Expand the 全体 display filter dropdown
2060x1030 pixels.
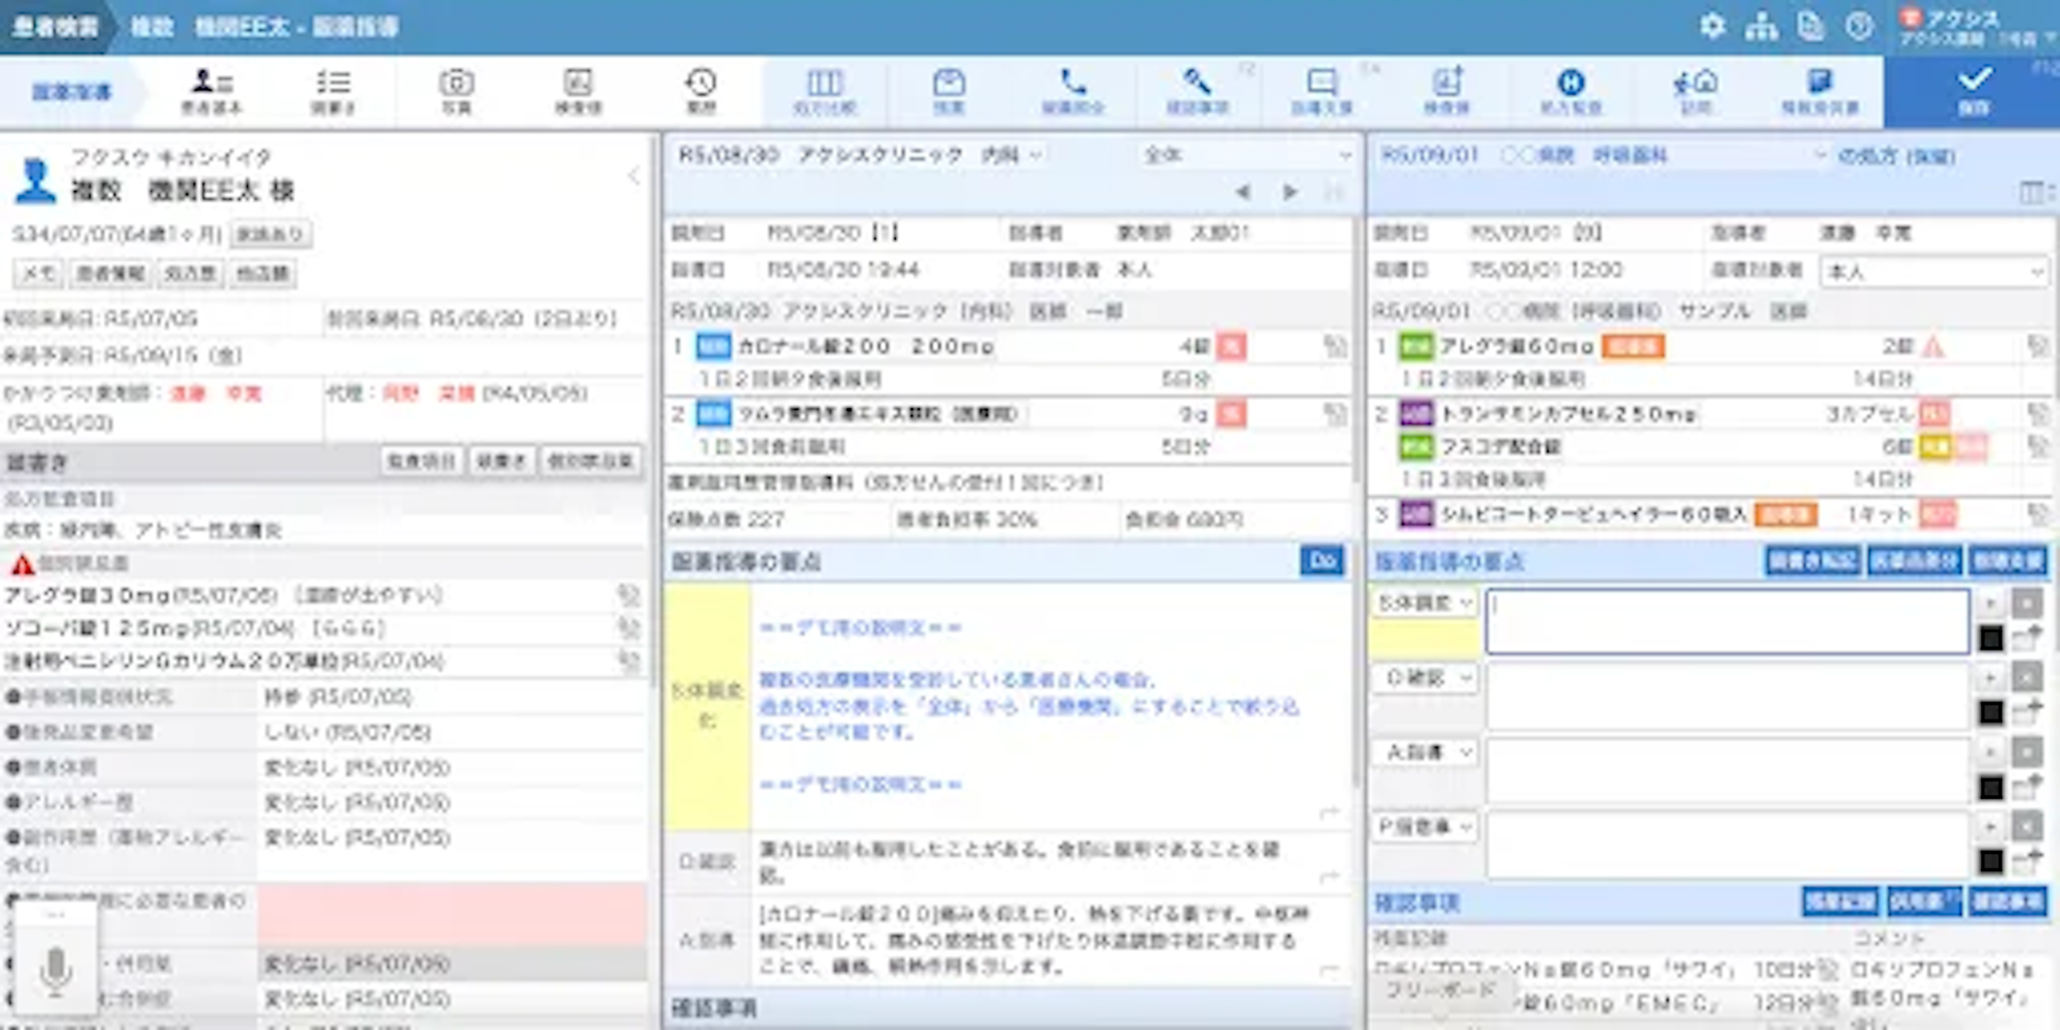[x=1246, y=155]
